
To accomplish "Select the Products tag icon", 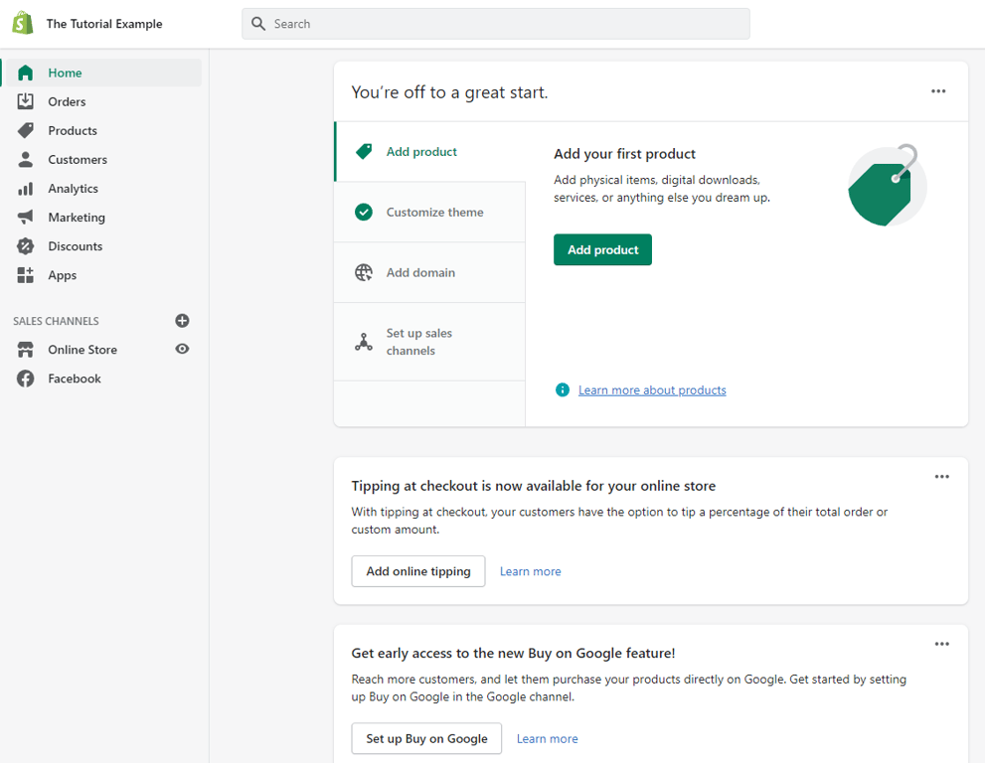I will click(x=27, y=130).
